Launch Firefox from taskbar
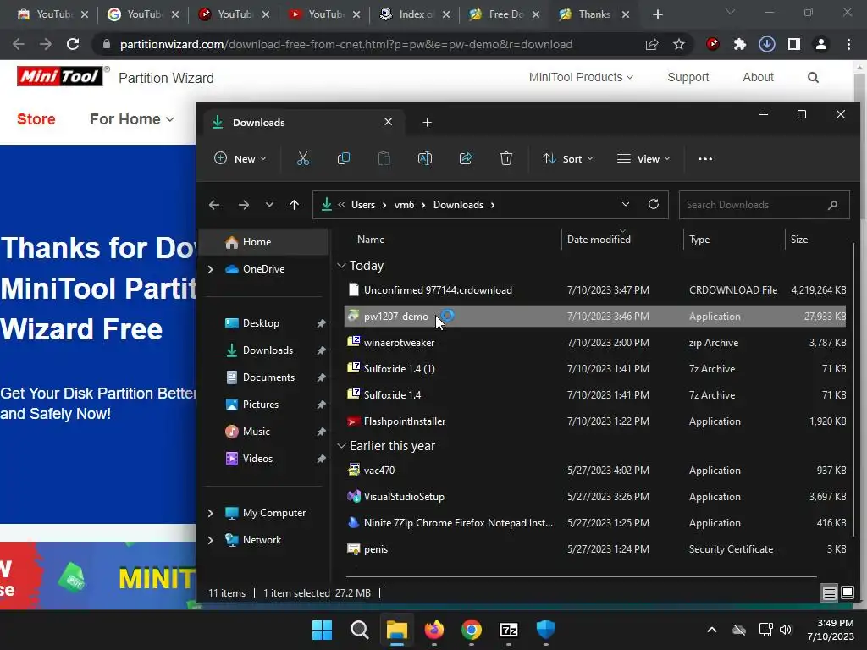 click(x=434, y=630)
